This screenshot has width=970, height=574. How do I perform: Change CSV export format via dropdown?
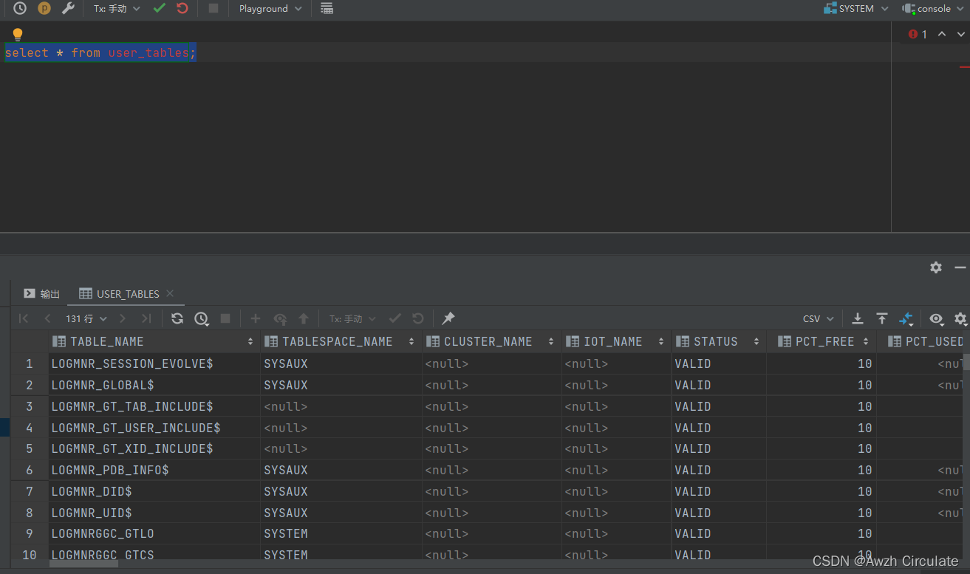pos(816,318)
